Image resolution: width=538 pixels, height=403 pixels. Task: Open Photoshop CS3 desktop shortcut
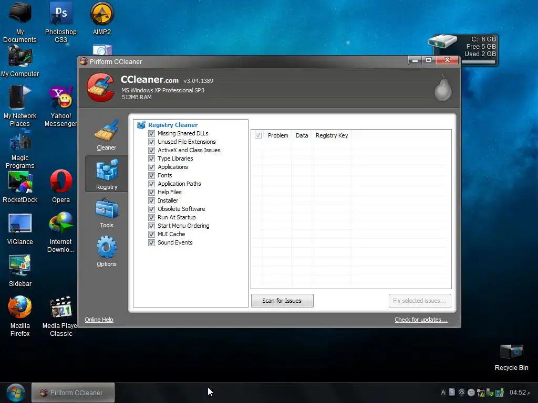click(61, 22)
